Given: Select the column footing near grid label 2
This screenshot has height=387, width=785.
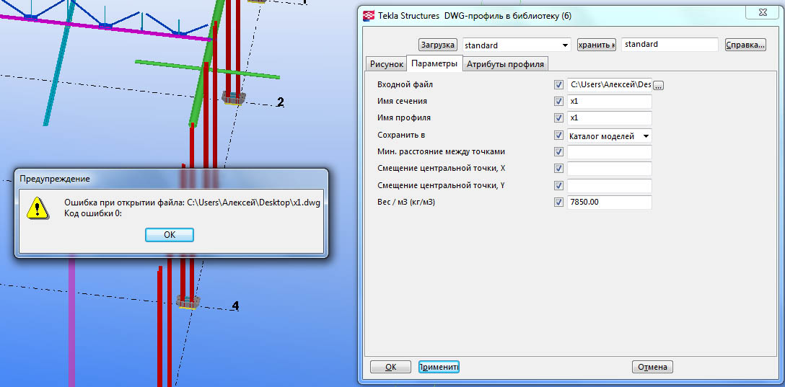Looking at the screenshot, I should click(x=233, y=97).
